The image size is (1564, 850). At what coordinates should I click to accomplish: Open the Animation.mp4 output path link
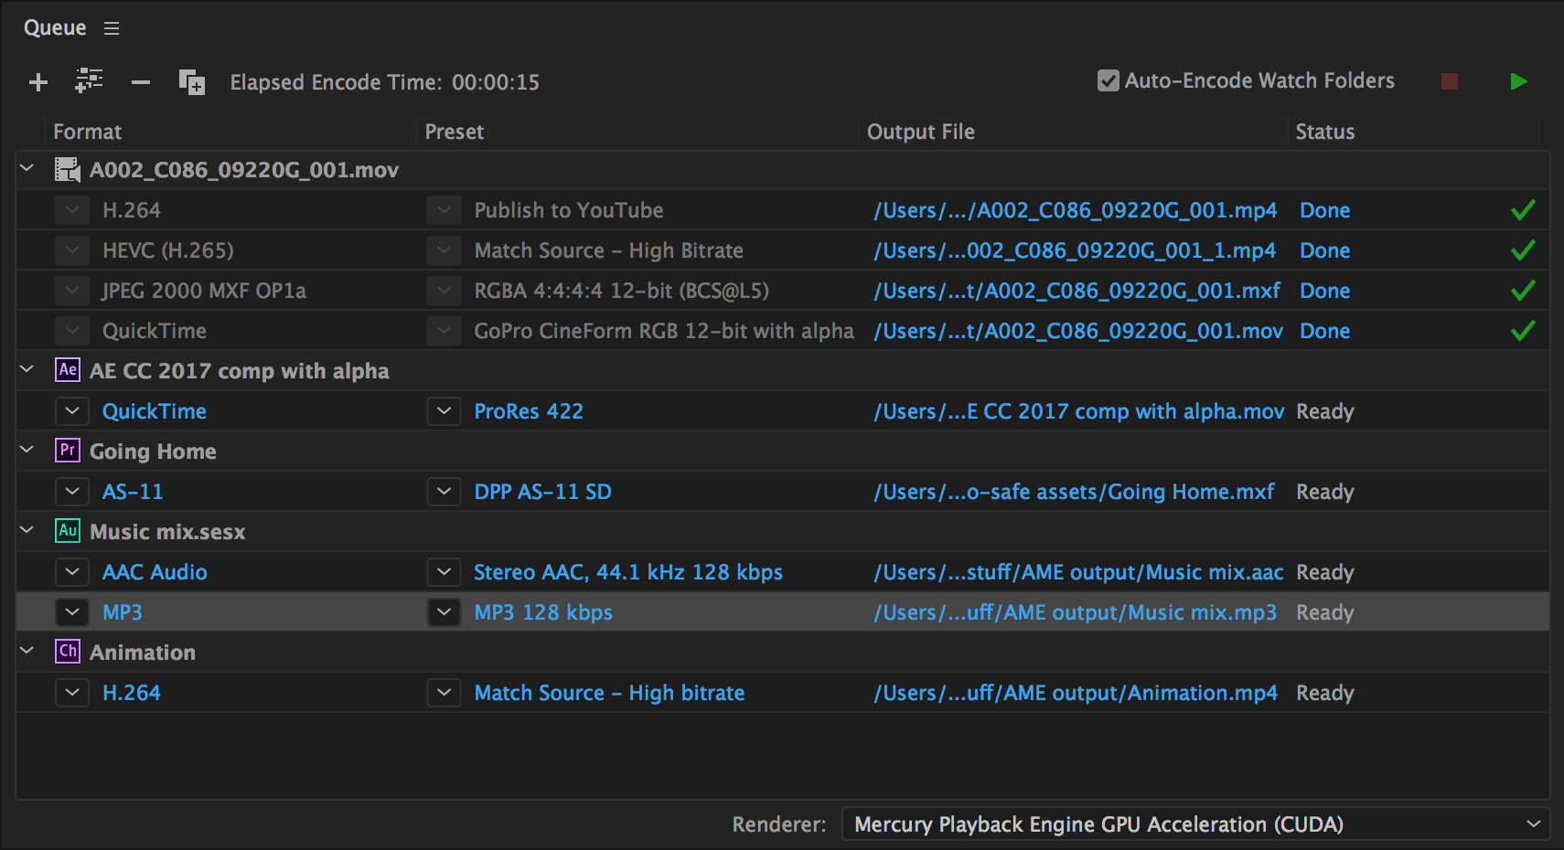pos(1076,692)
